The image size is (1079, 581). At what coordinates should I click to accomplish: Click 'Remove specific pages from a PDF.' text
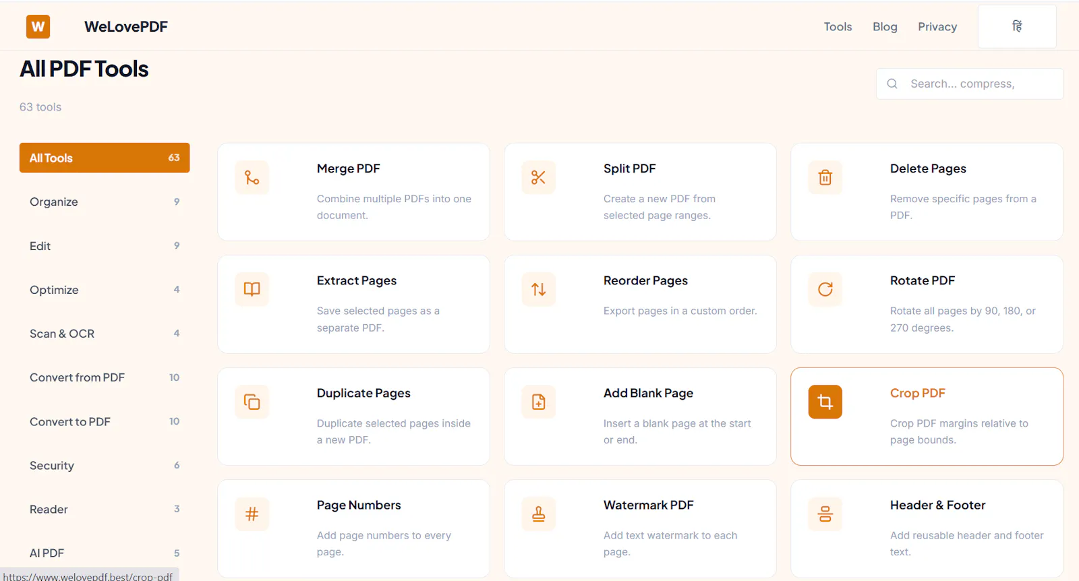pos(963,207)
